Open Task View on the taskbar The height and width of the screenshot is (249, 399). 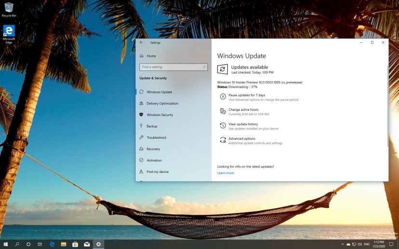point(40,244)
